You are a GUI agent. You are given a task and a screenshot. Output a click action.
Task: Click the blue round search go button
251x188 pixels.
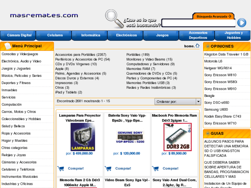(242, 23)
